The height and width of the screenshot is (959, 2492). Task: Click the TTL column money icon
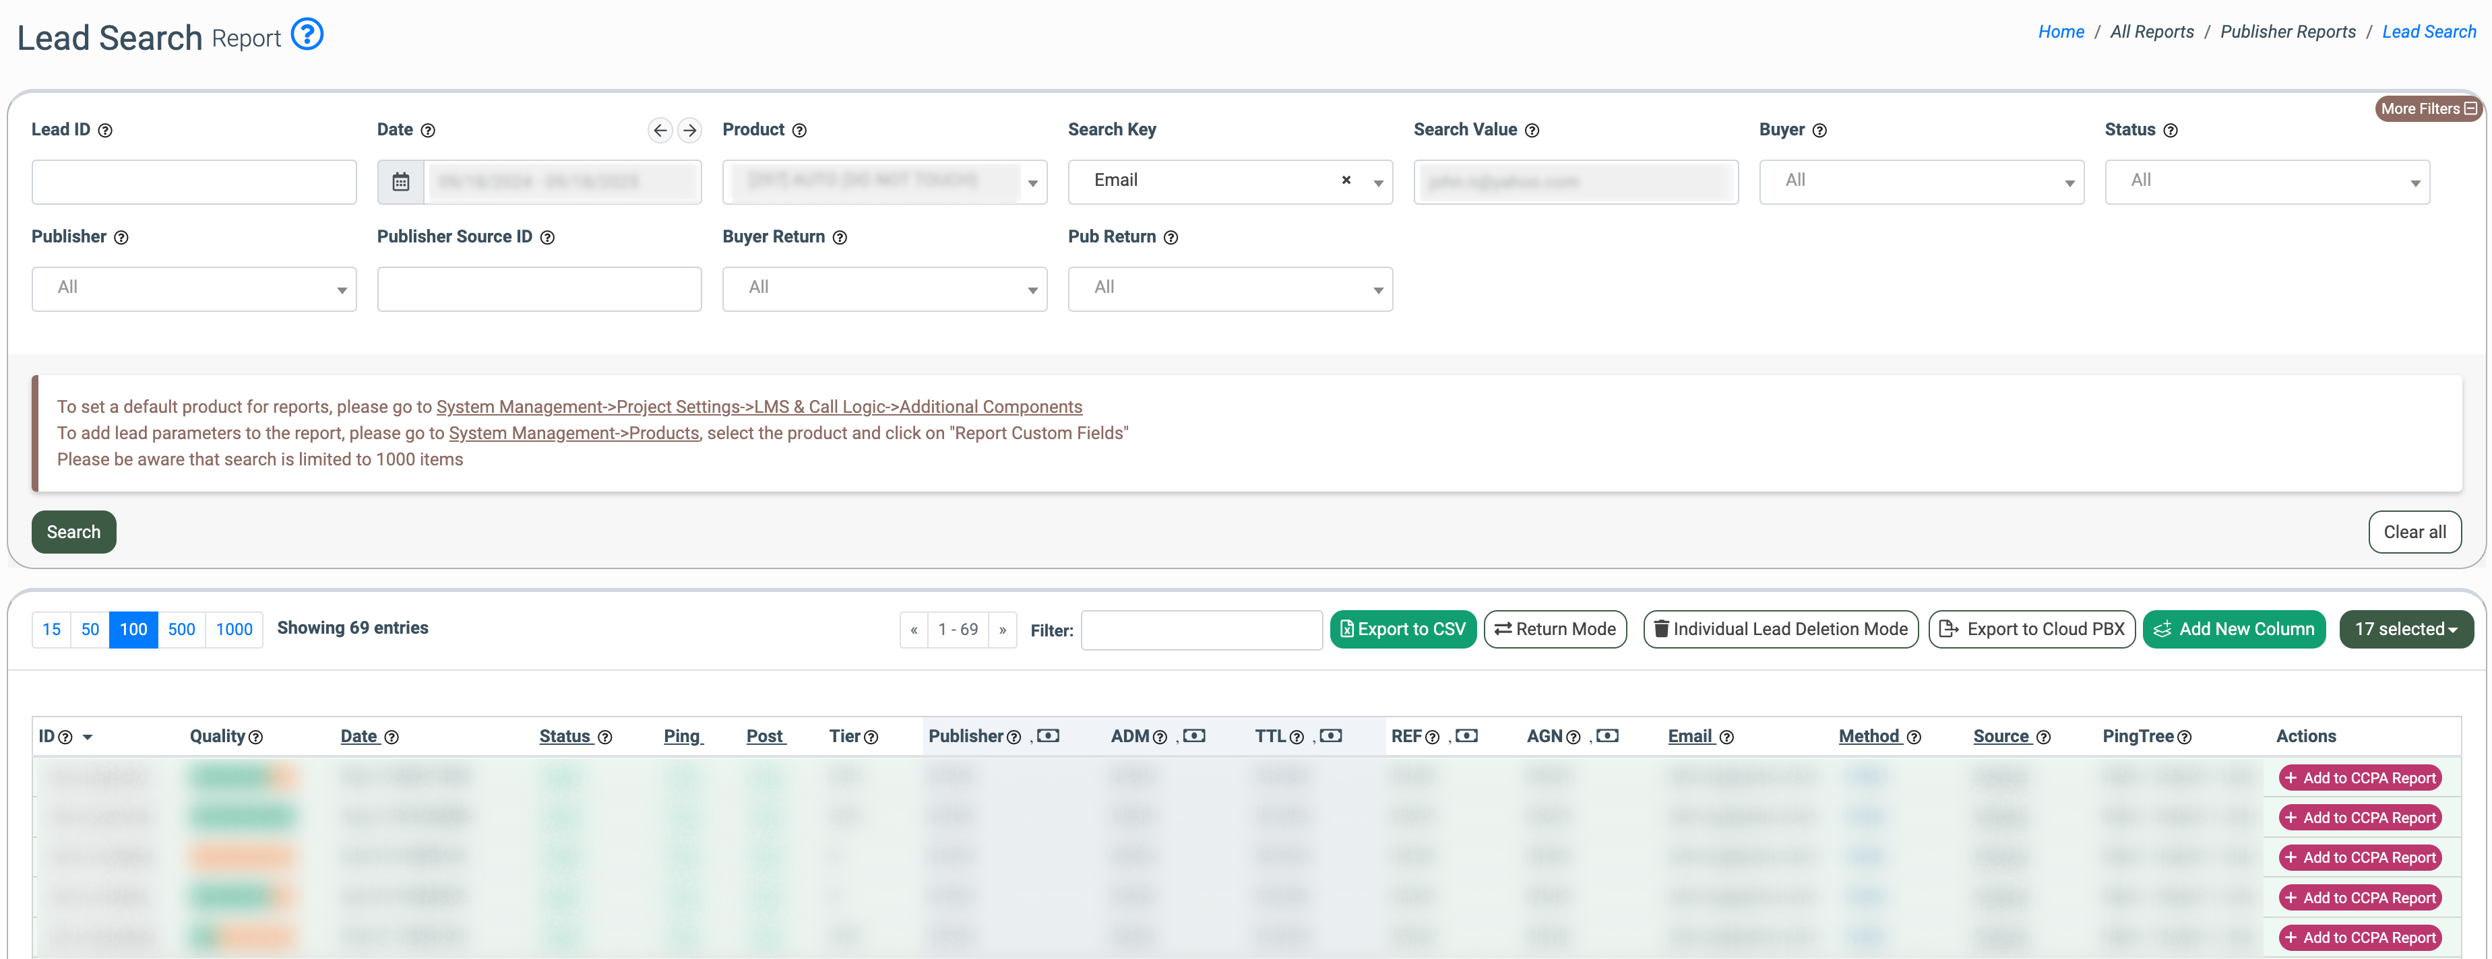pyautogui.click(x=1330, y=735)
